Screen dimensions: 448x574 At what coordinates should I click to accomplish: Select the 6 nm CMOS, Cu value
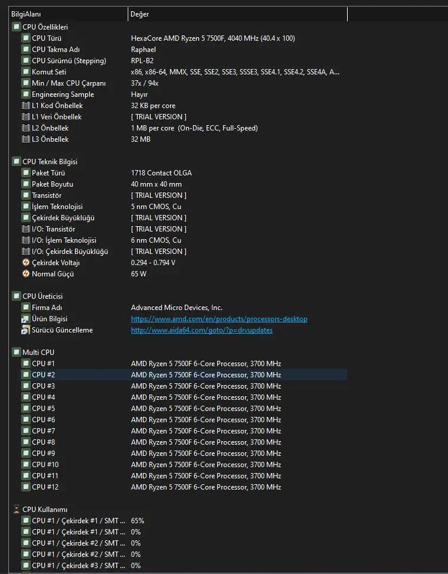156,240
